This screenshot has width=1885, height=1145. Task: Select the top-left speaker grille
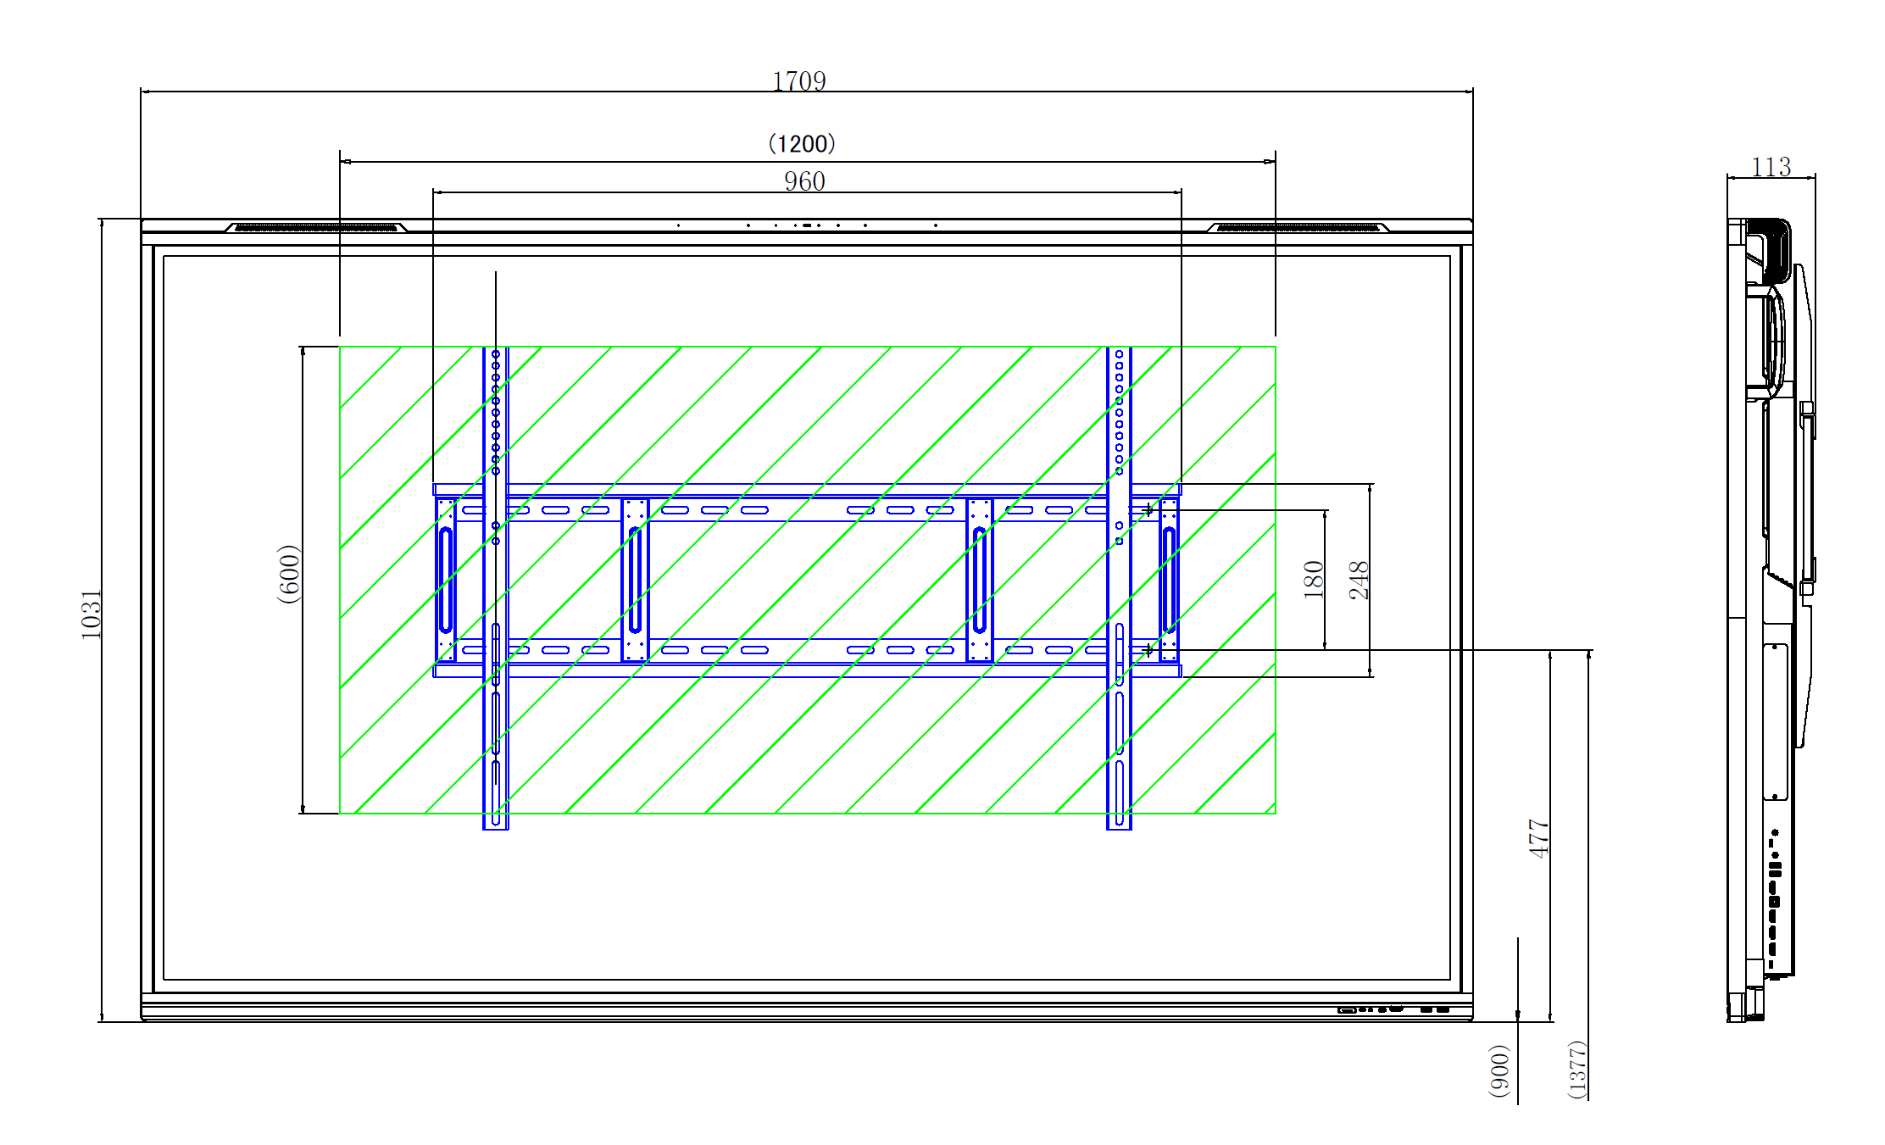click(316, 227)
